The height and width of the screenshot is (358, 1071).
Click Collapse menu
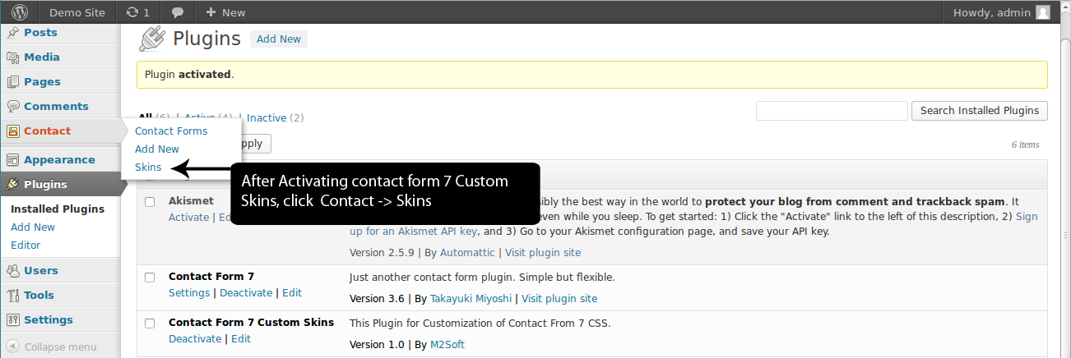[x=60, y=347]
